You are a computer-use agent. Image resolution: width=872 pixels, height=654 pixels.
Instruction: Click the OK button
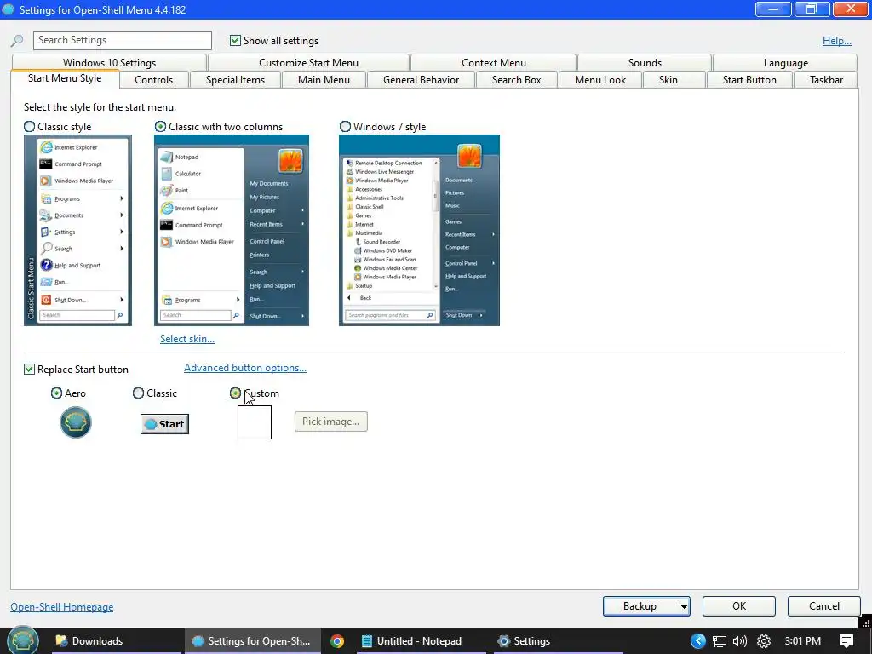click(738, 606)
